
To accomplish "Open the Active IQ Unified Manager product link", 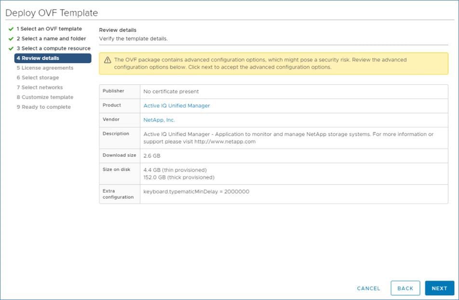I will click(176, 106).
